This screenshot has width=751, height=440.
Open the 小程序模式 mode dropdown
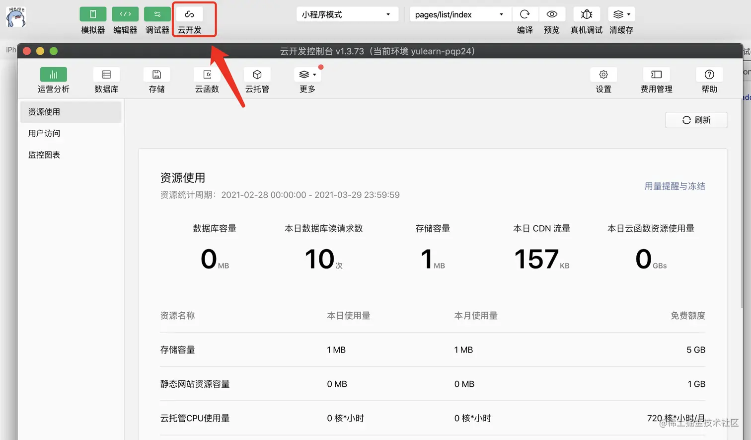tap(347, 14)
